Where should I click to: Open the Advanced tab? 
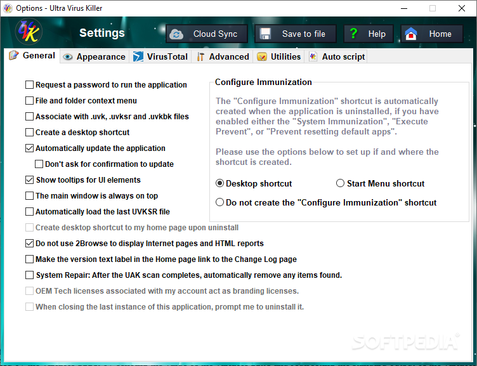(223, 57)
